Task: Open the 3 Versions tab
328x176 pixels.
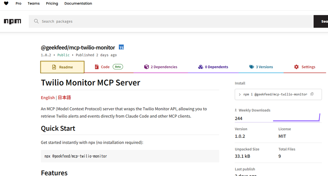Action: click(261, 67)
